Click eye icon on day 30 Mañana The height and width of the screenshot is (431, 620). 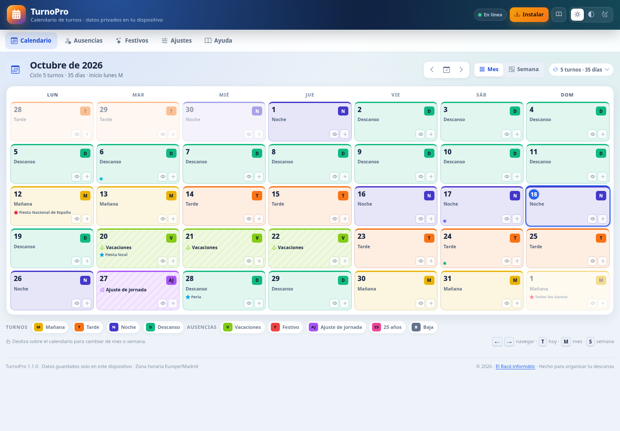(421, 303)
